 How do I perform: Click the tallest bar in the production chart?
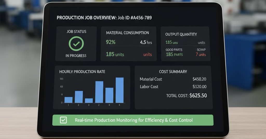[119, 90]
